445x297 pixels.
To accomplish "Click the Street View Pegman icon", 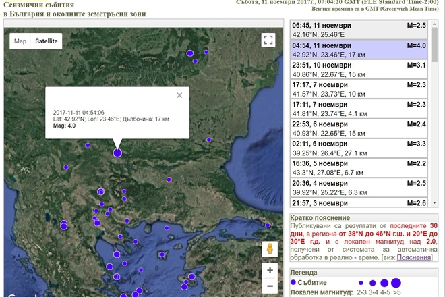I will [x=270, y=248].
